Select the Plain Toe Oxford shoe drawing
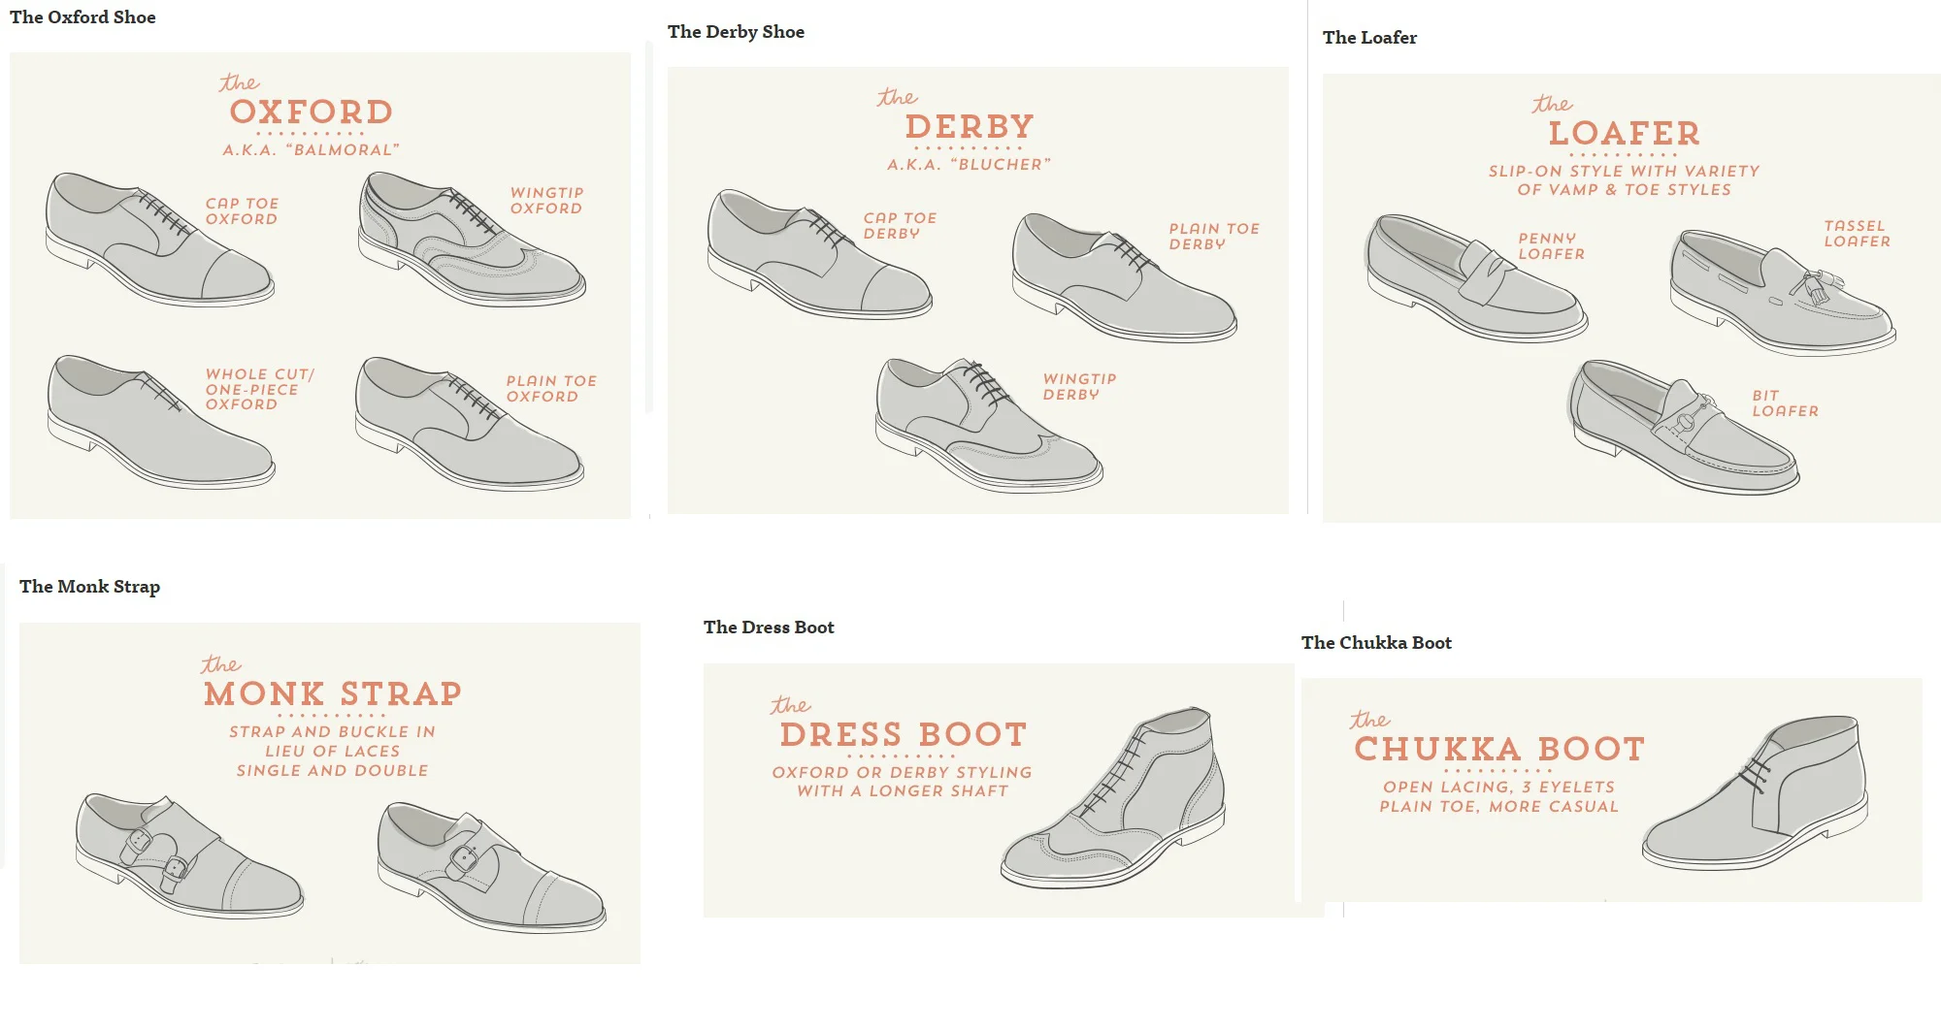 pyautogui.click(x=470, y=422)
